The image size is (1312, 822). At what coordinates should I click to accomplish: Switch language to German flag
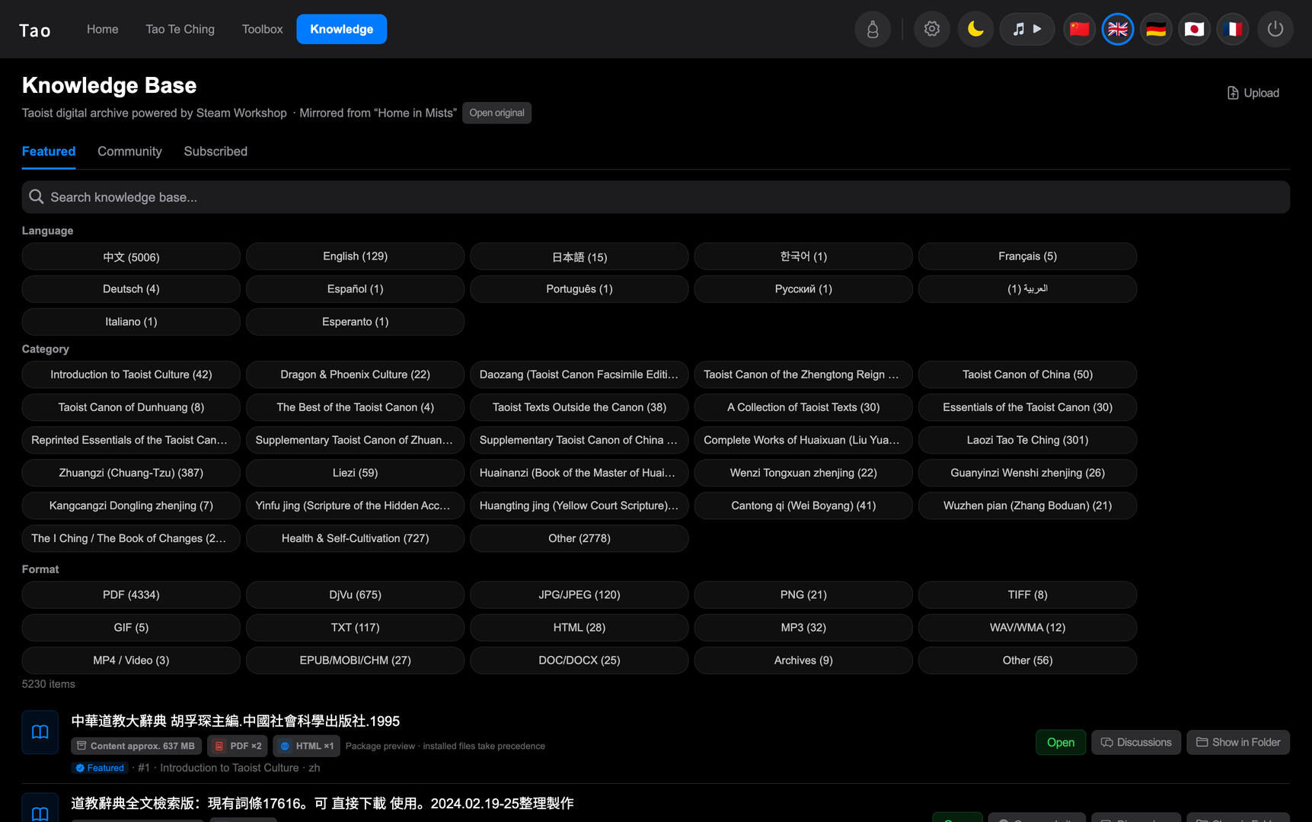pyautogui.click(x=1156, y=29)
